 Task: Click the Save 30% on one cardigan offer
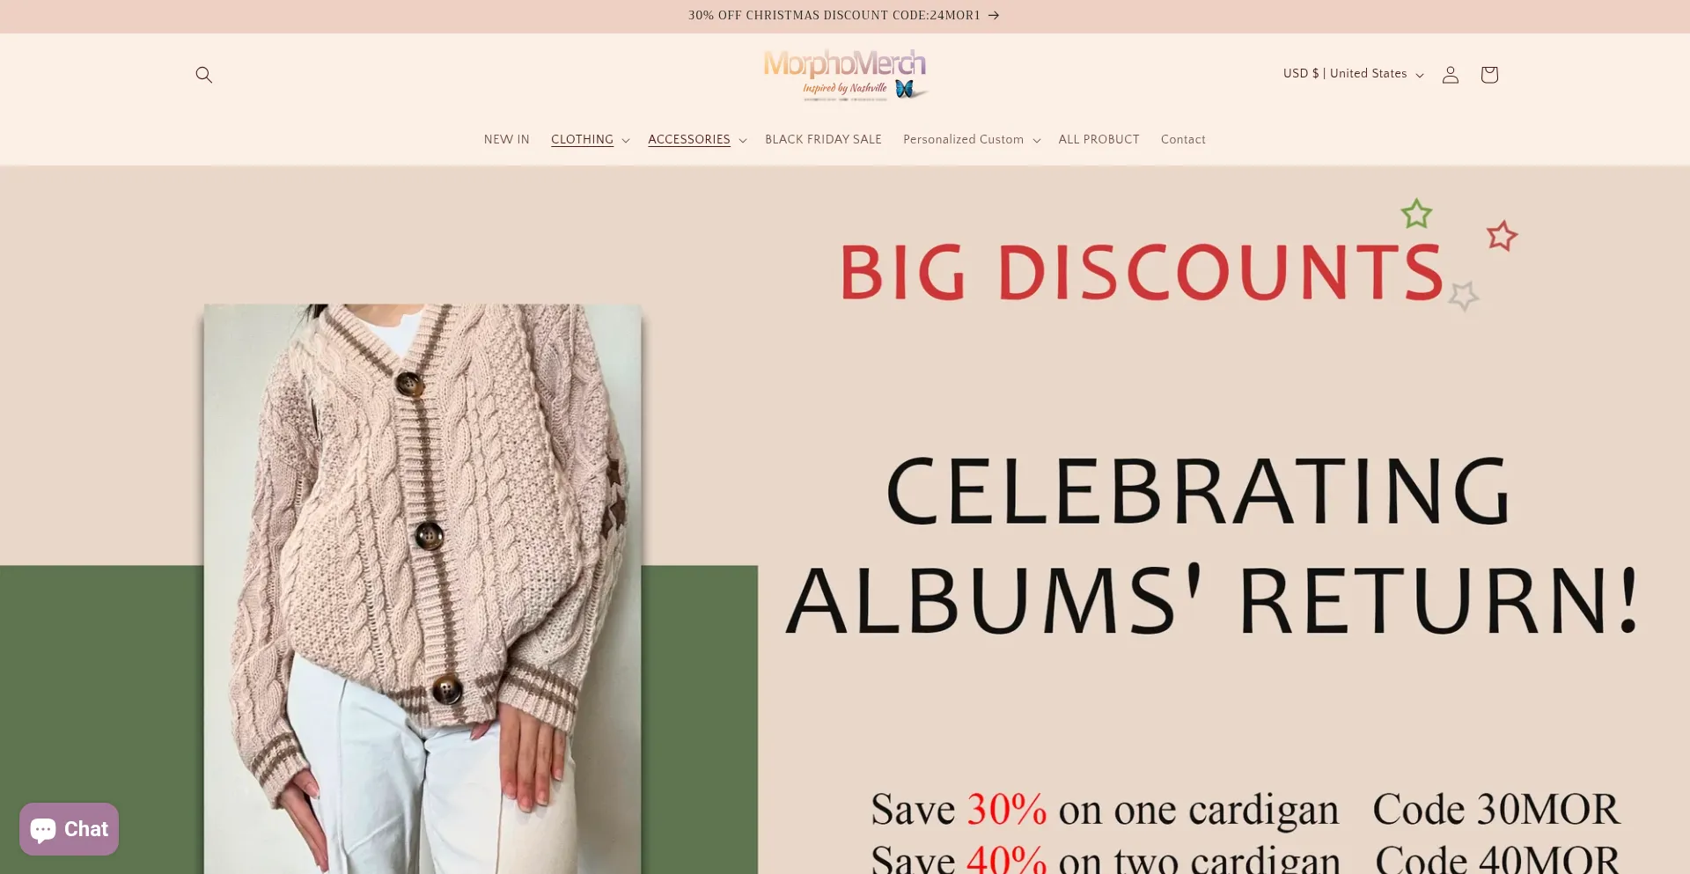tap(1105, 809)
